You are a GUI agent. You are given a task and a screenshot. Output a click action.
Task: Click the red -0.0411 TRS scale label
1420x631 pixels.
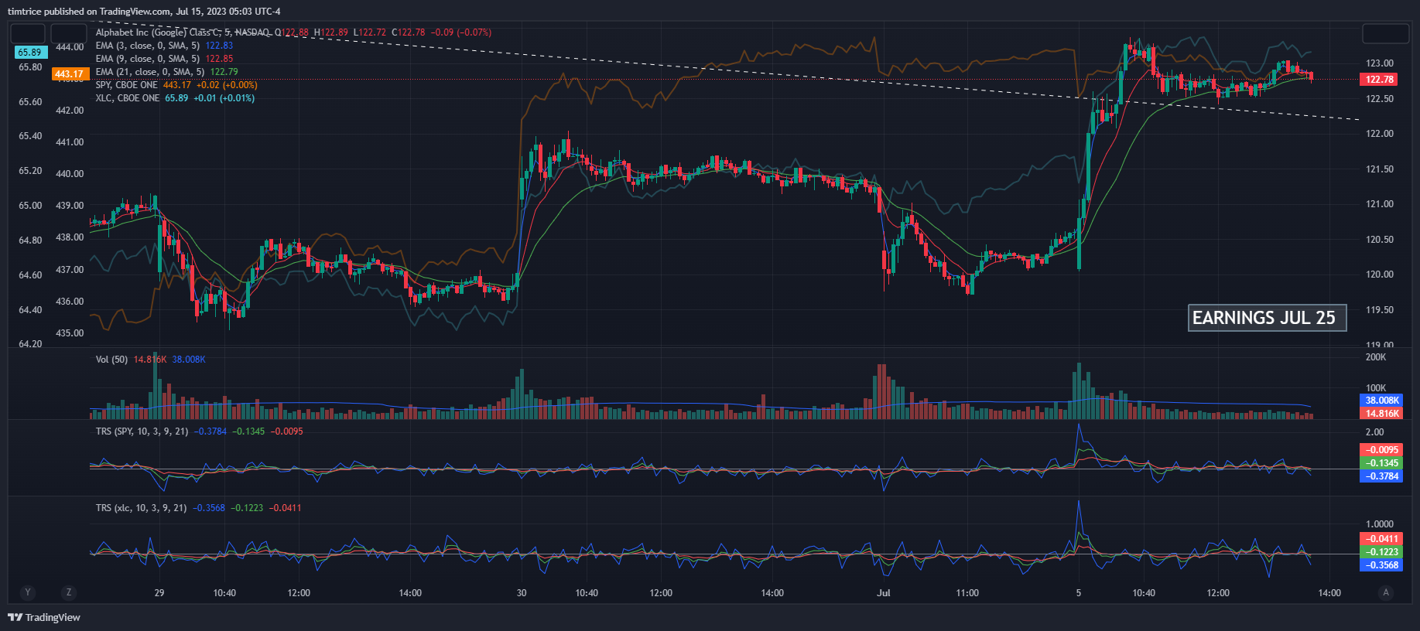[x=1381, y=539]
